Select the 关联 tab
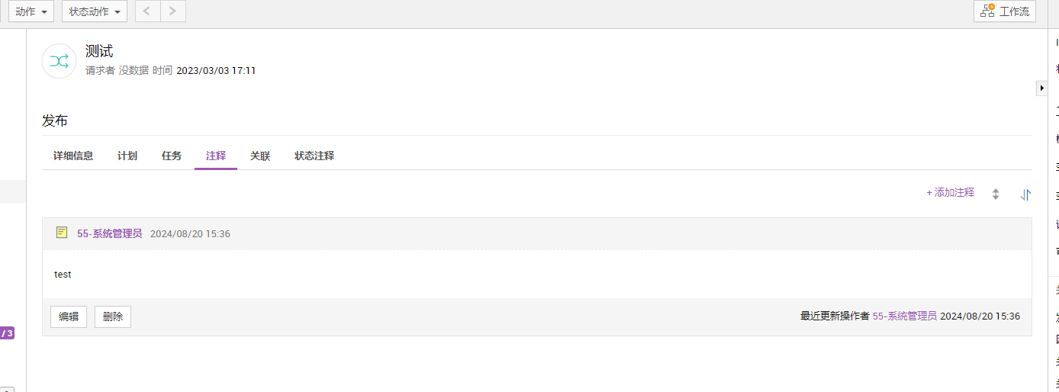 (x=260, y=156)
